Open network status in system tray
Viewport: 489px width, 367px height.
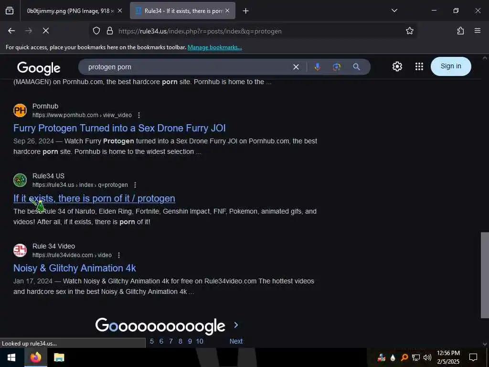(x=416, y=357)
